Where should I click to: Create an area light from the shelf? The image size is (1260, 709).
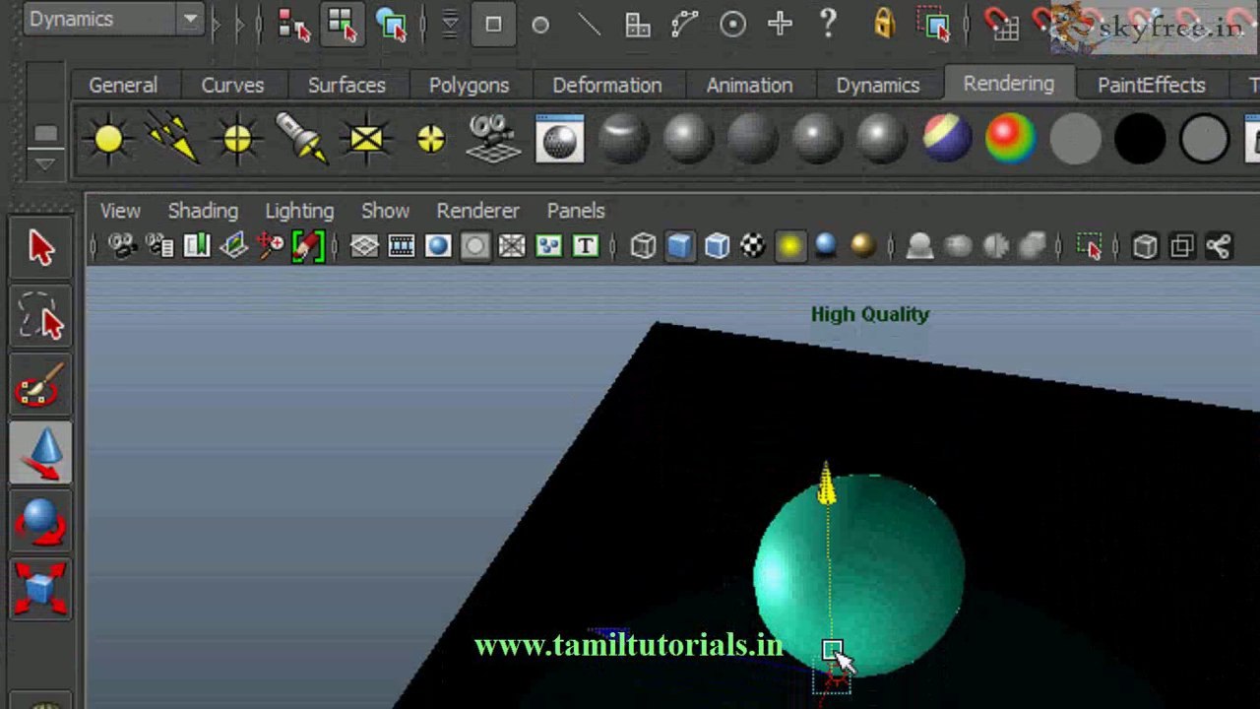point(366,139)
